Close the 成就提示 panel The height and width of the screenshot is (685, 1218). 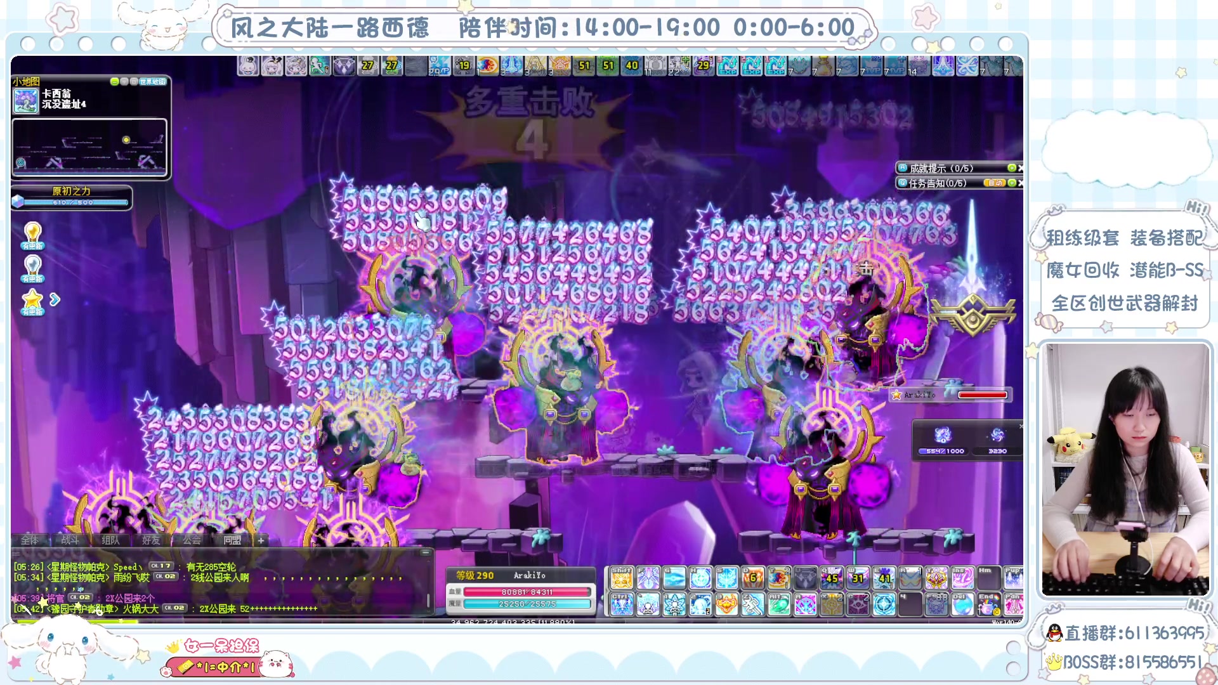1020,168
